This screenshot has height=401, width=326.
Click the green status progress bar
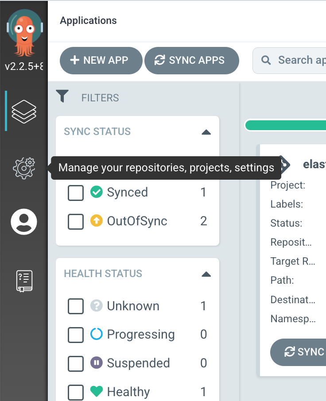coord(286,125)
